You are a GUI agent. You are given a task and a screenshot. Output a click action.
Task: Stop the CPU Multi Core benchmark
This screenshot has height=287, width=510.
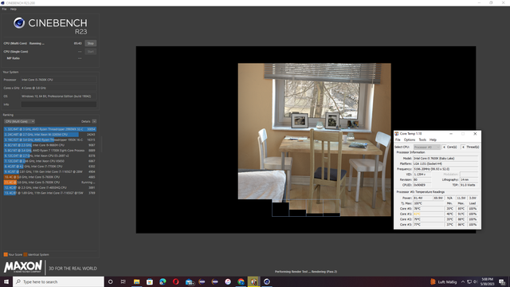pos(90,43)
